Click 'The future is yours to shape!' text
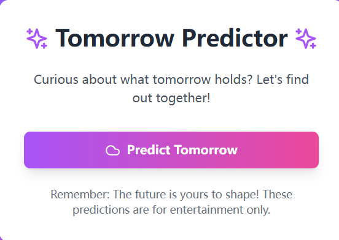339x240 pixels. point(186,195)
